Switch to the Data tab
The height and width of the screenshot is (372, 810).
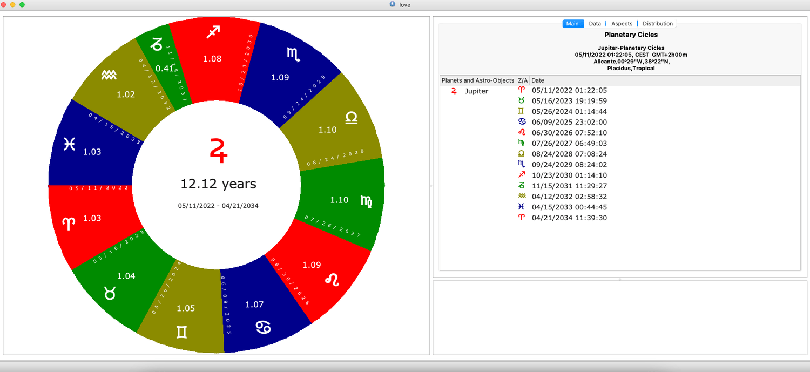click(595, 24)
